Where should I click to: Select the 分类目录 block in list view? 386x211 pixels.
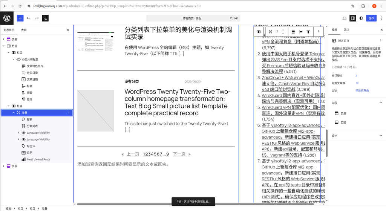tap(37, 73)
